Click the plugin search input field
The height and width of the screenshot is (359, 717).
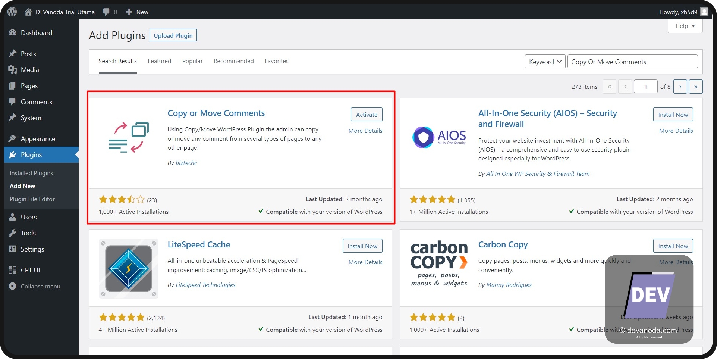(632, 62)
